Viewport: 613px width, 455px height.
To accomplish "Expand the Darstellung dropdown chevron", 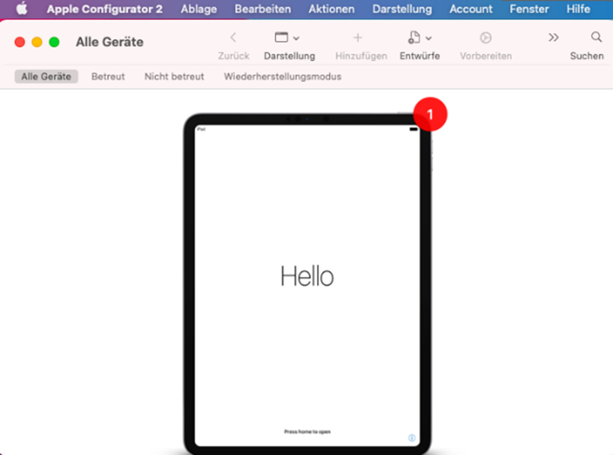I will point(296,38).
